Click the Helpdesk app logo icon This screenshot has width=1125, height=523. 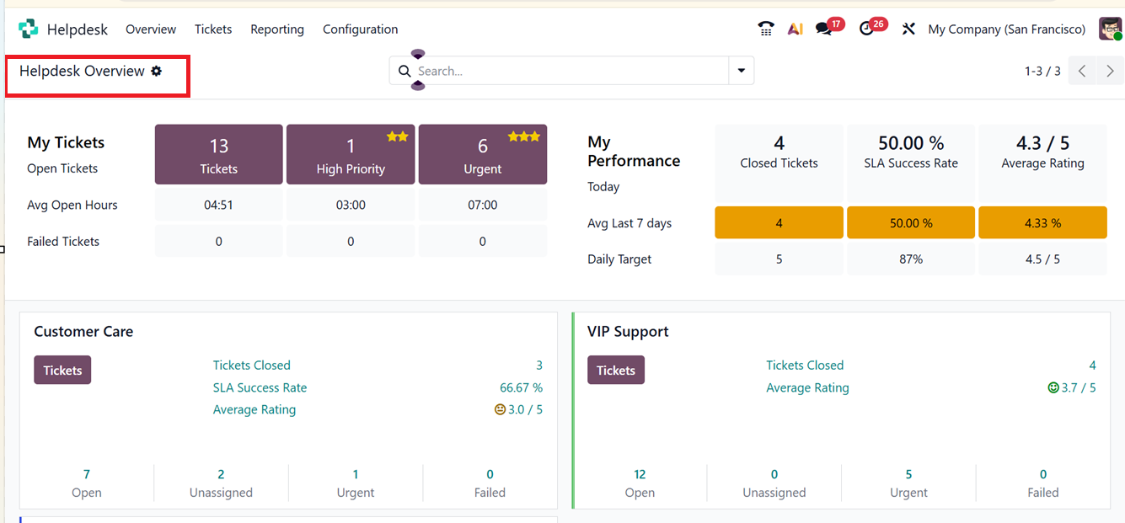click(x=28, y=29)
